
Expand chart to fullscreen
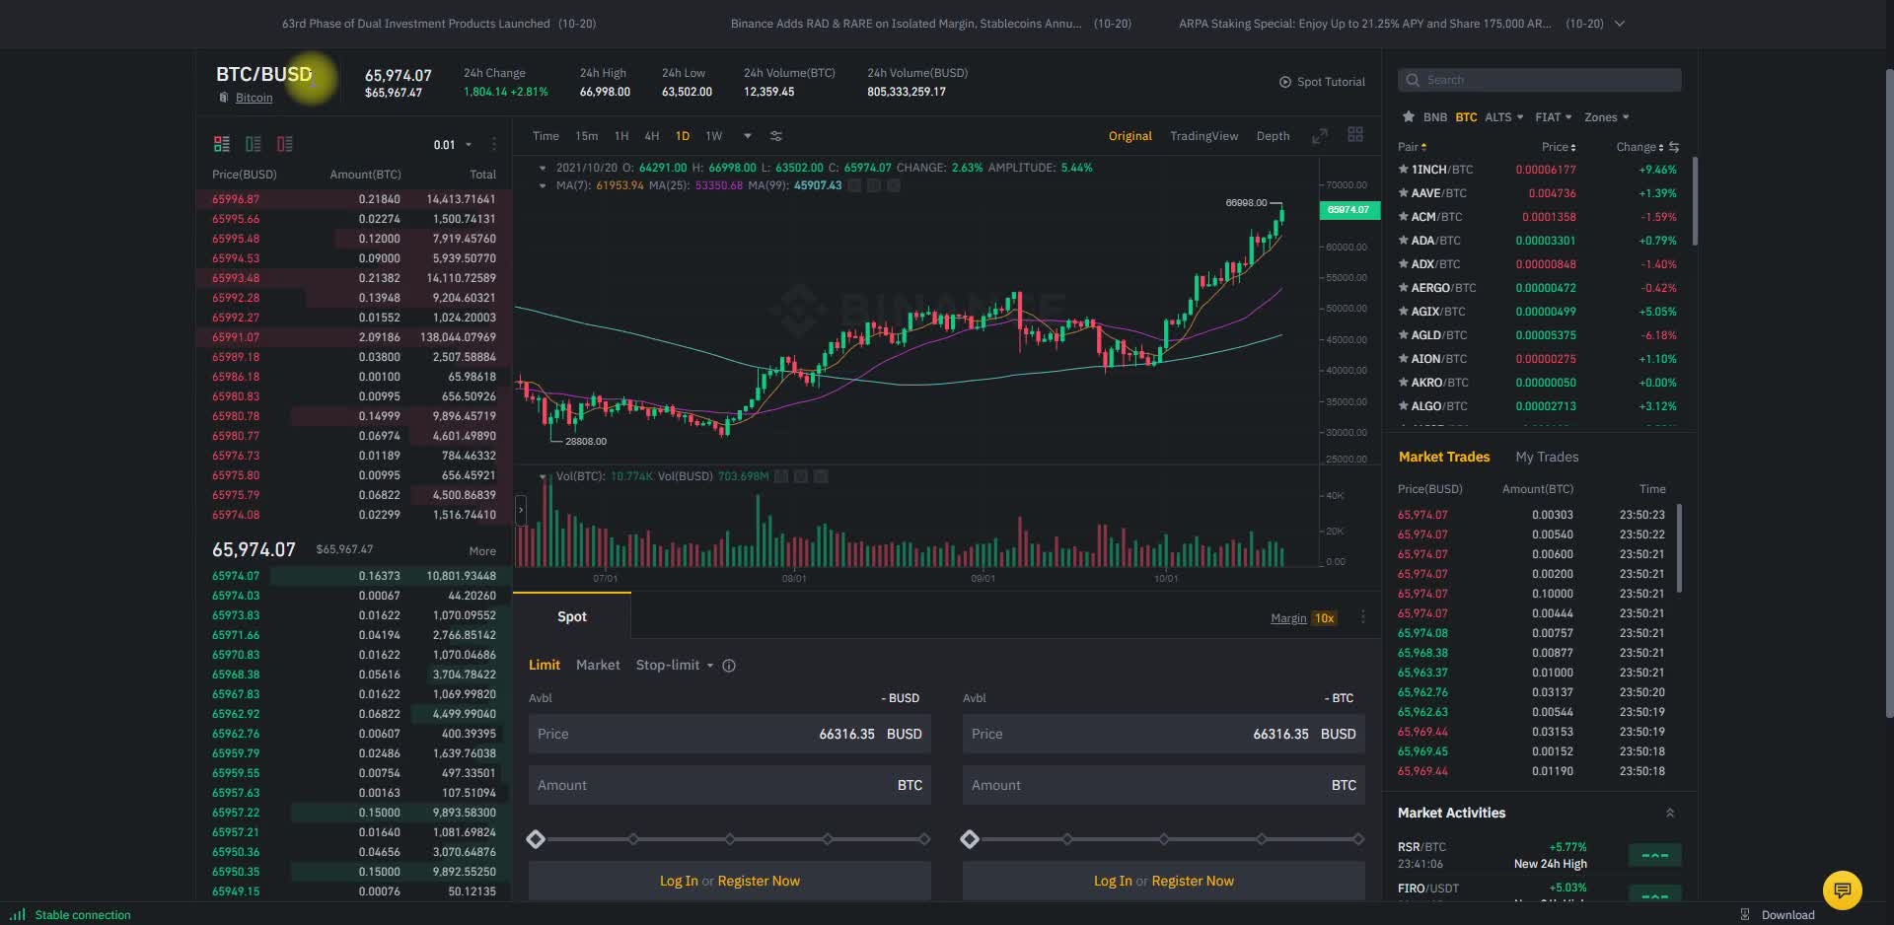1320,136
